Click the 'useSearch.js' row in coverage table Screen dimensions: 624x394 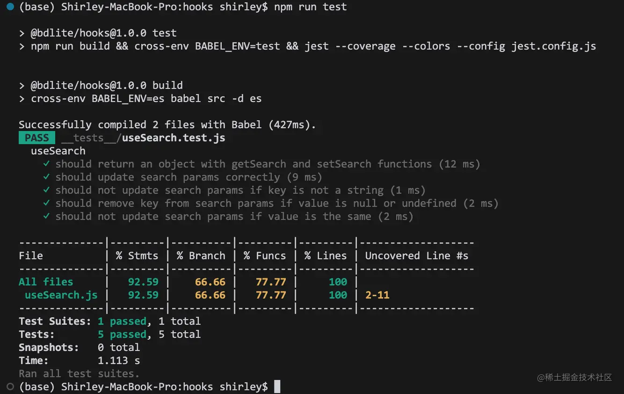pyautogui.click(x=61, y=295)
